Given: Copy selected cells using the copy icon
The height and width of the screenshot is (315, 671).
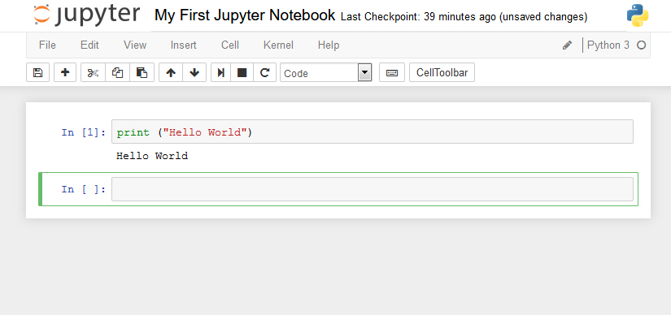Looking at the screenshot, I should point(117,72).
